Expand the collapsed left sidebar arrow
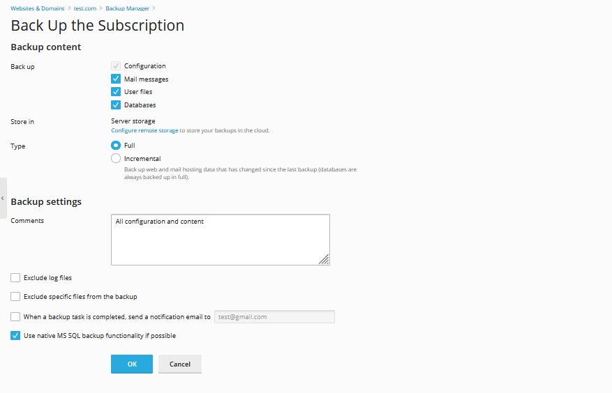The width and height of the screenshot is (612, 393). click(3, 198)
